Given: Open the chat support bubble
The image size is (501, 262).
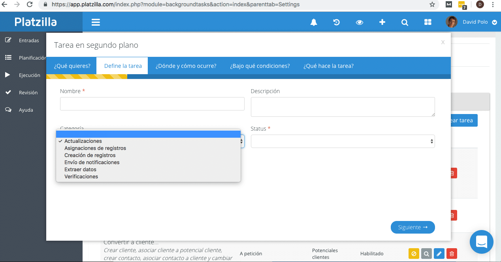Looking at the screenshot, I should pos(481,241).
